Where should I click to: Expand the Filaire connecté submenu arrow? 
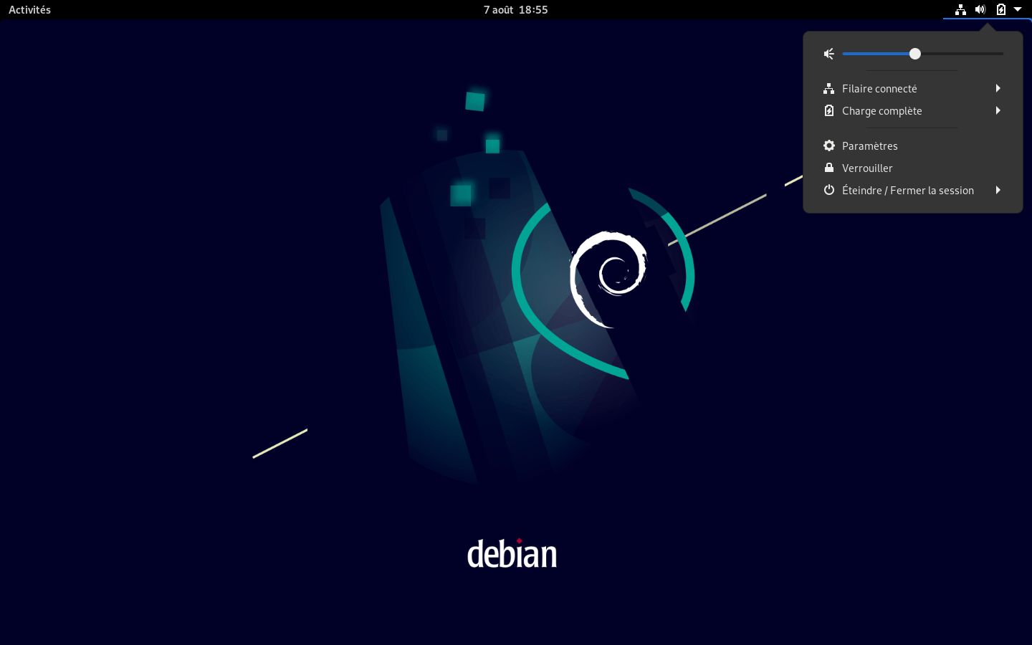[998, 88]
